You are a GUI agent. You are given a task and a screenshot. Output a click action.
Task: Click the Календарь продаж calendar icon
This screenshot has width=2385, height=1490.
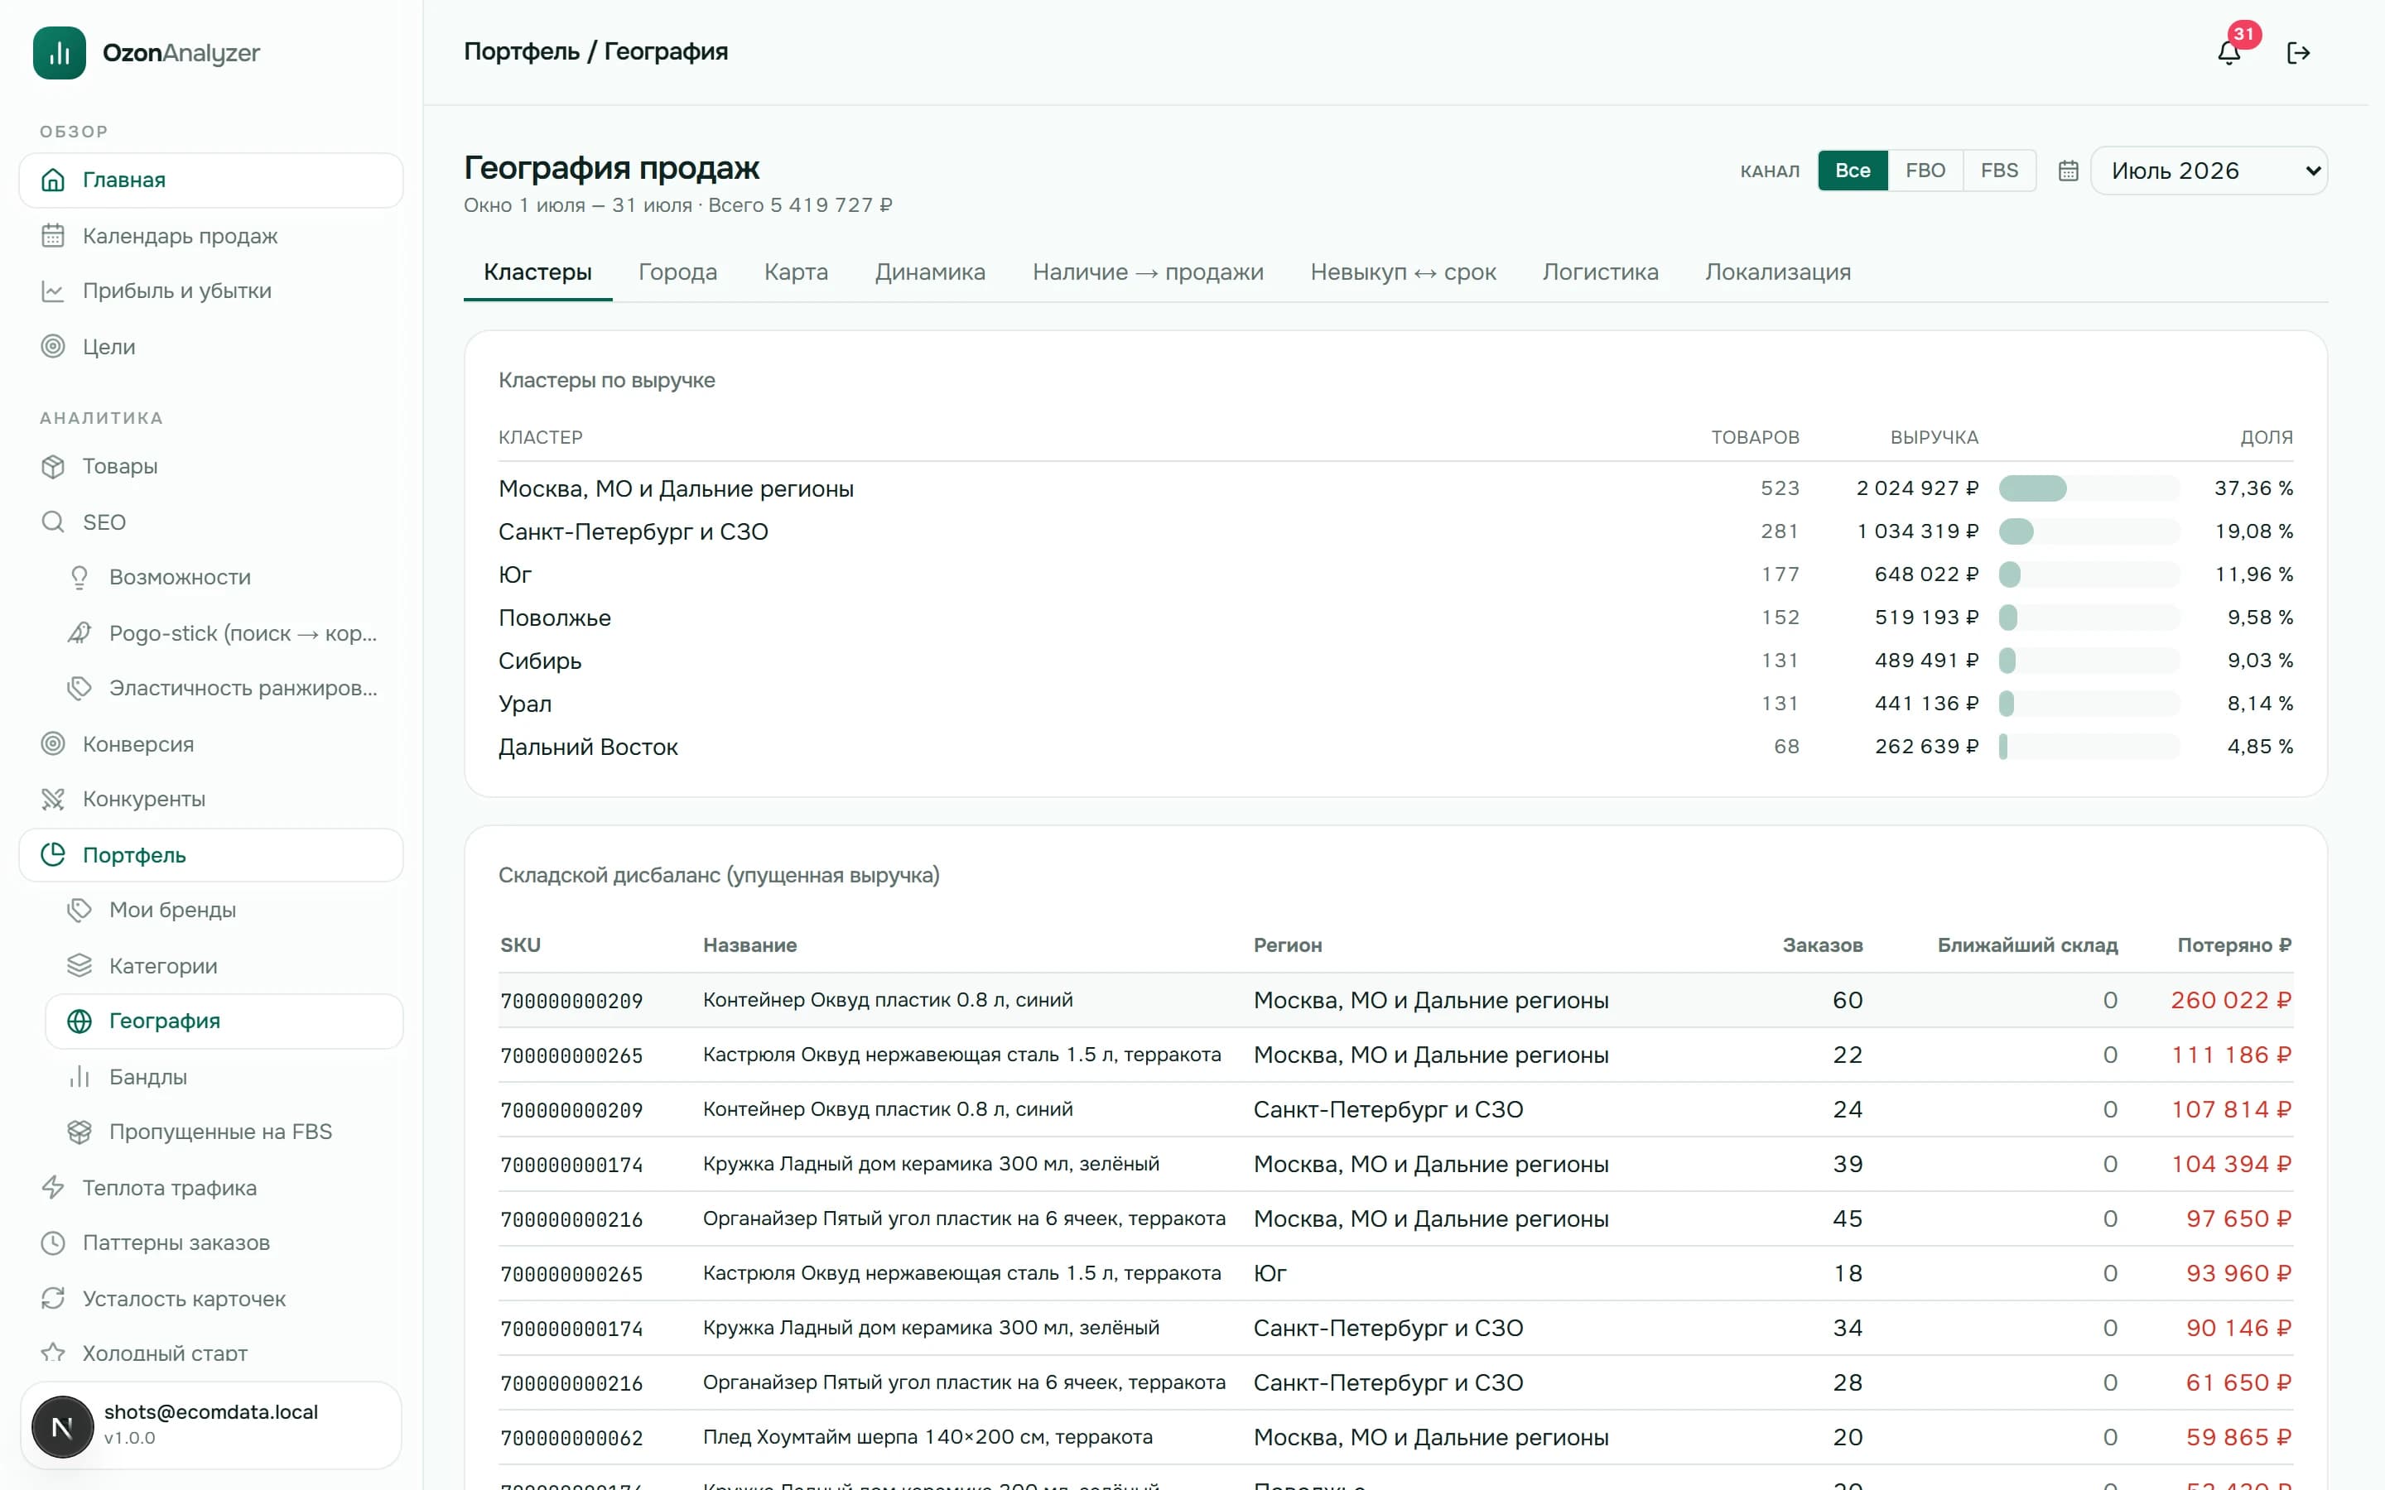pos(53,236)
